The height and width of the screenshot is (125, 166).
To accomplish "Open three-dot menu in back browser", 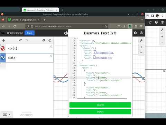I will point(163,16).
